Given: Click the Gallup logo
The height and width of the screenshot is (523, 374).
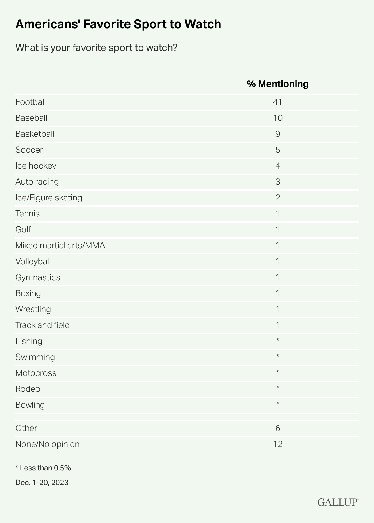Looking at the screenshot, I should pyautogui.click(x=338, y=502).
